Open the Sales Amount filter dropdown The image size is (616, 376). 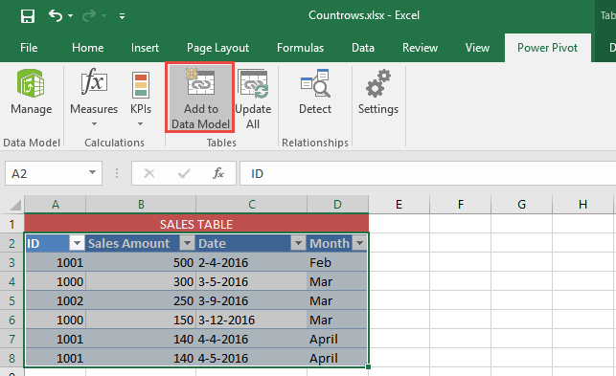pyautogui.click(x=187, y=243)
